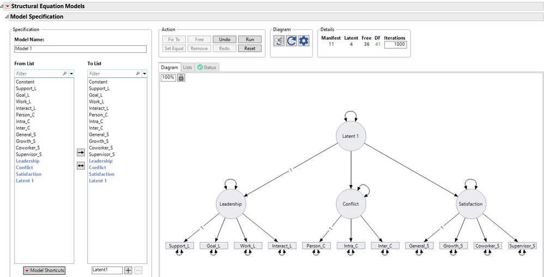Click the From List search magnifier icon
This screenshot has height=277, width=544.
pos(65,73)
